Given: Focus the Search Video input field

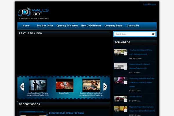Looking at the screenshot, I should [133, 34].
